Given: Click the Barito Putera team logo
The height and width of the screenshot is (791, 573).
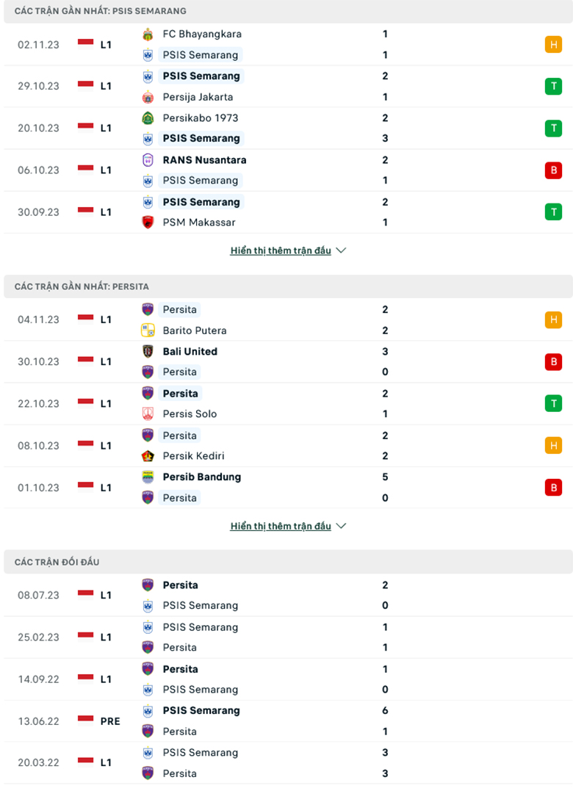Looking at the screenshot, I should pyautogui.click(x=148, y=331).
